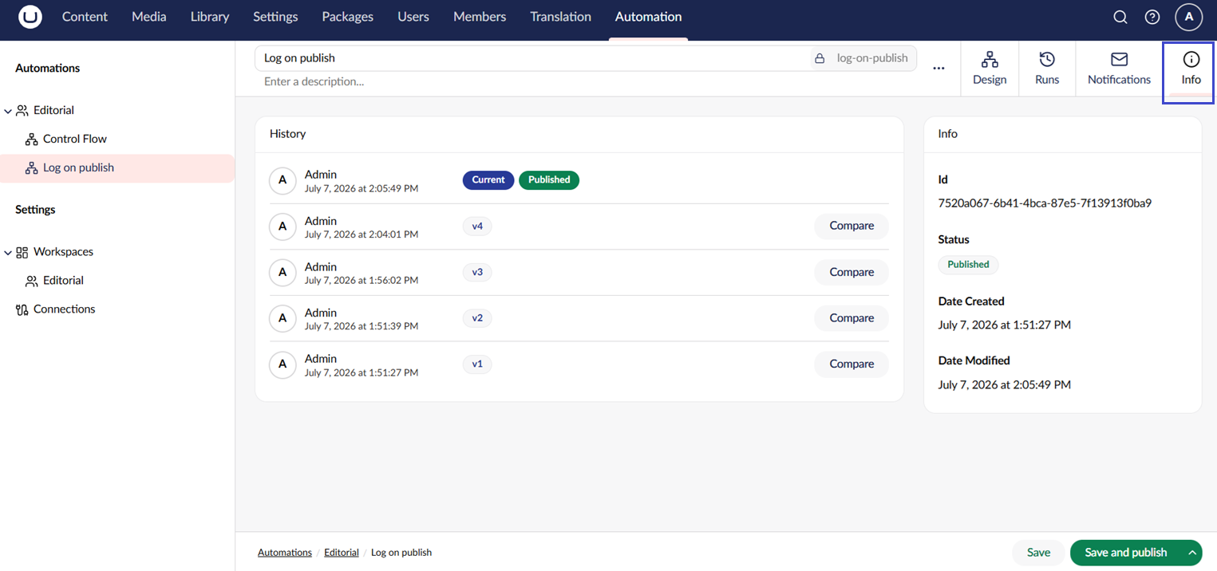The image size is (1217, 571).
Task: Edit the automation name field
Action: click(x=531, y=58)
